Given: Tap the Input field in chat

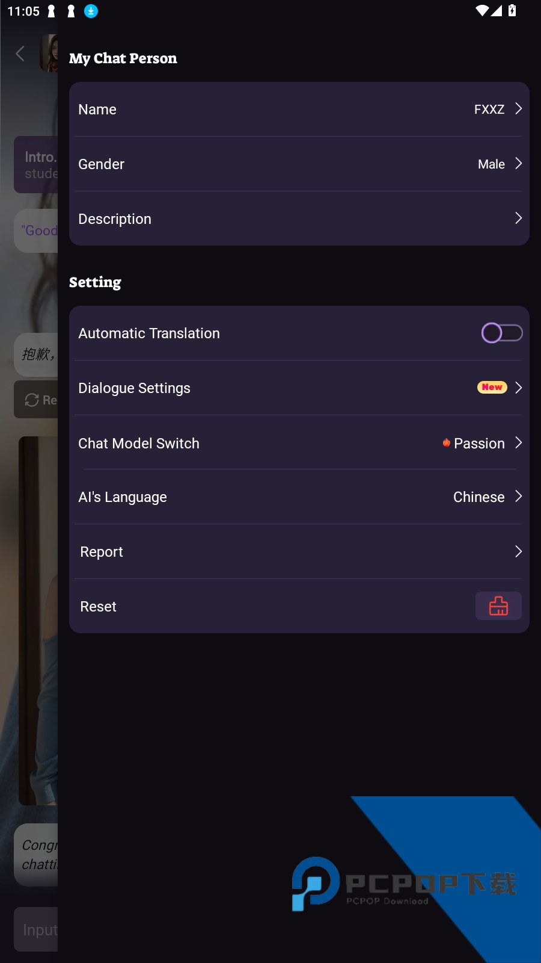Looking at the screenshot, I should [37, 929].
